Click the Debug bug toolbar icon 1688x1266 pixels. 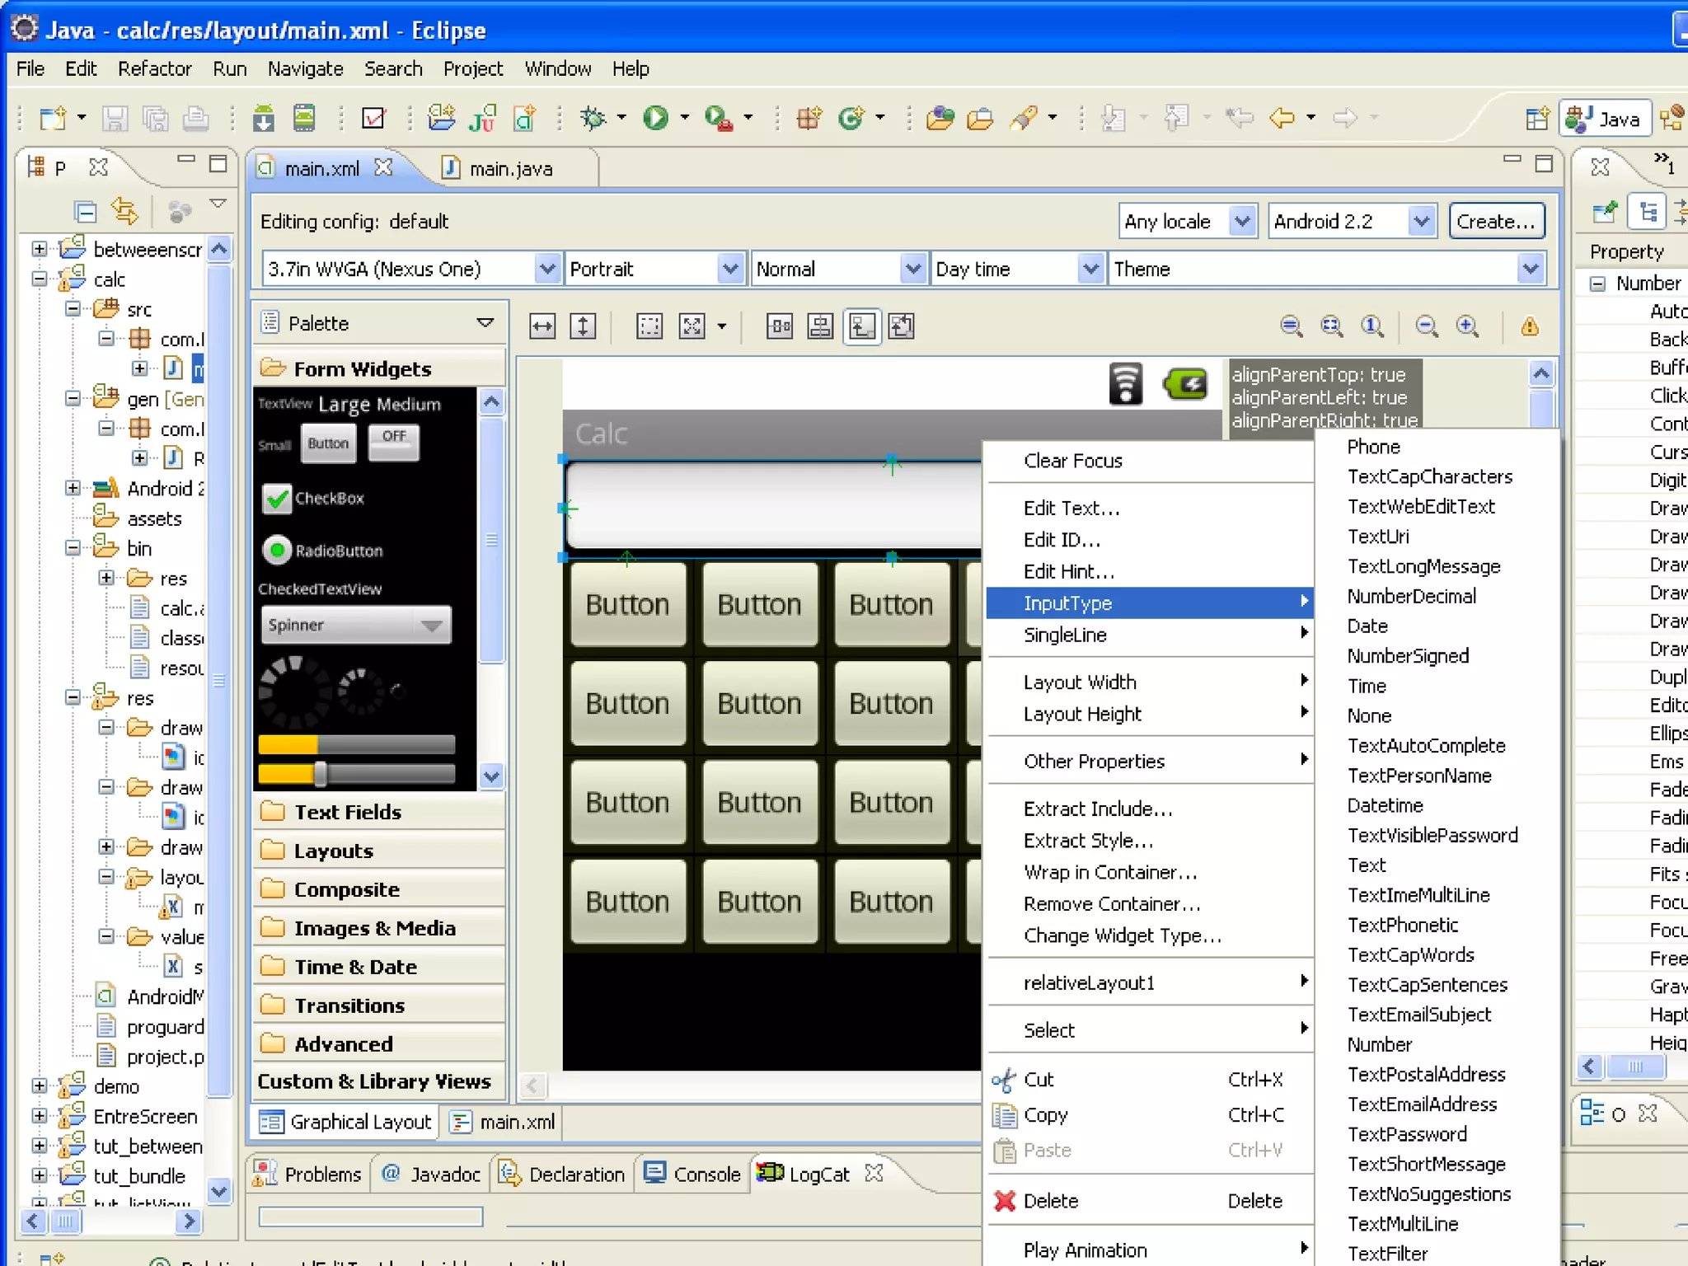click(593, 118)
